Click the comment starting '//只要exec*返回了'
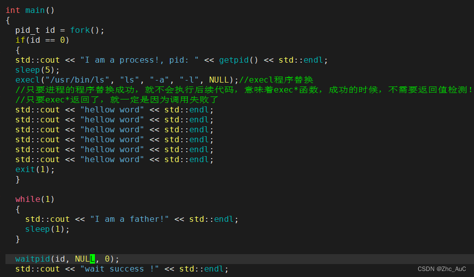The width and height of the screenshot is (474, 277). (x=117, y=100)
